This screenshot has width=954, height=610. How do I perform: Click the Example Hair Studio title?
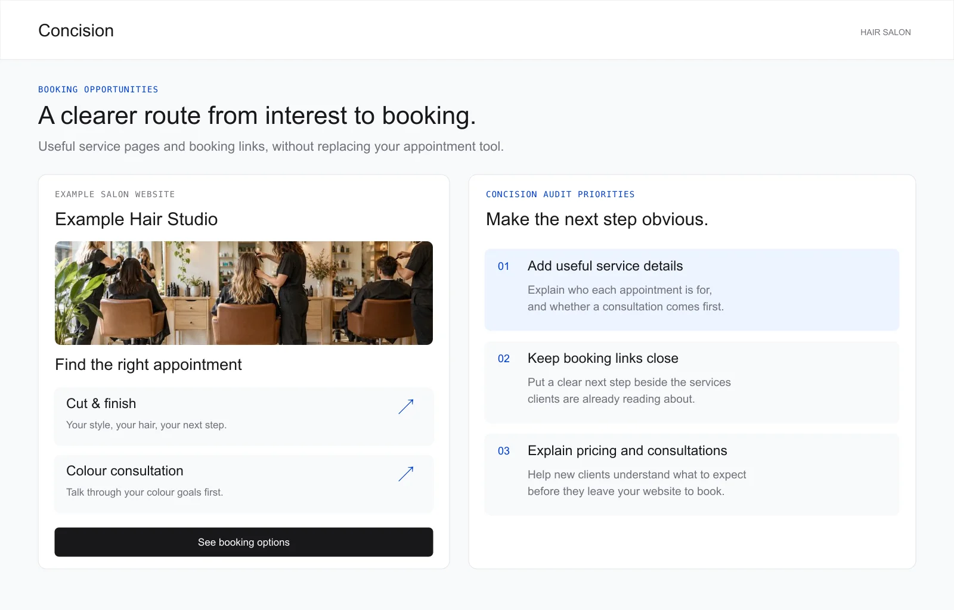(137, 219)
